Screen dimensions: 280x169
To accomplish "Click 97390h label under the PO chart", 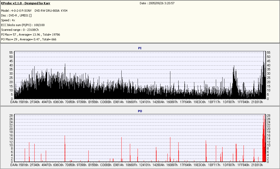I will coord(82,165).
